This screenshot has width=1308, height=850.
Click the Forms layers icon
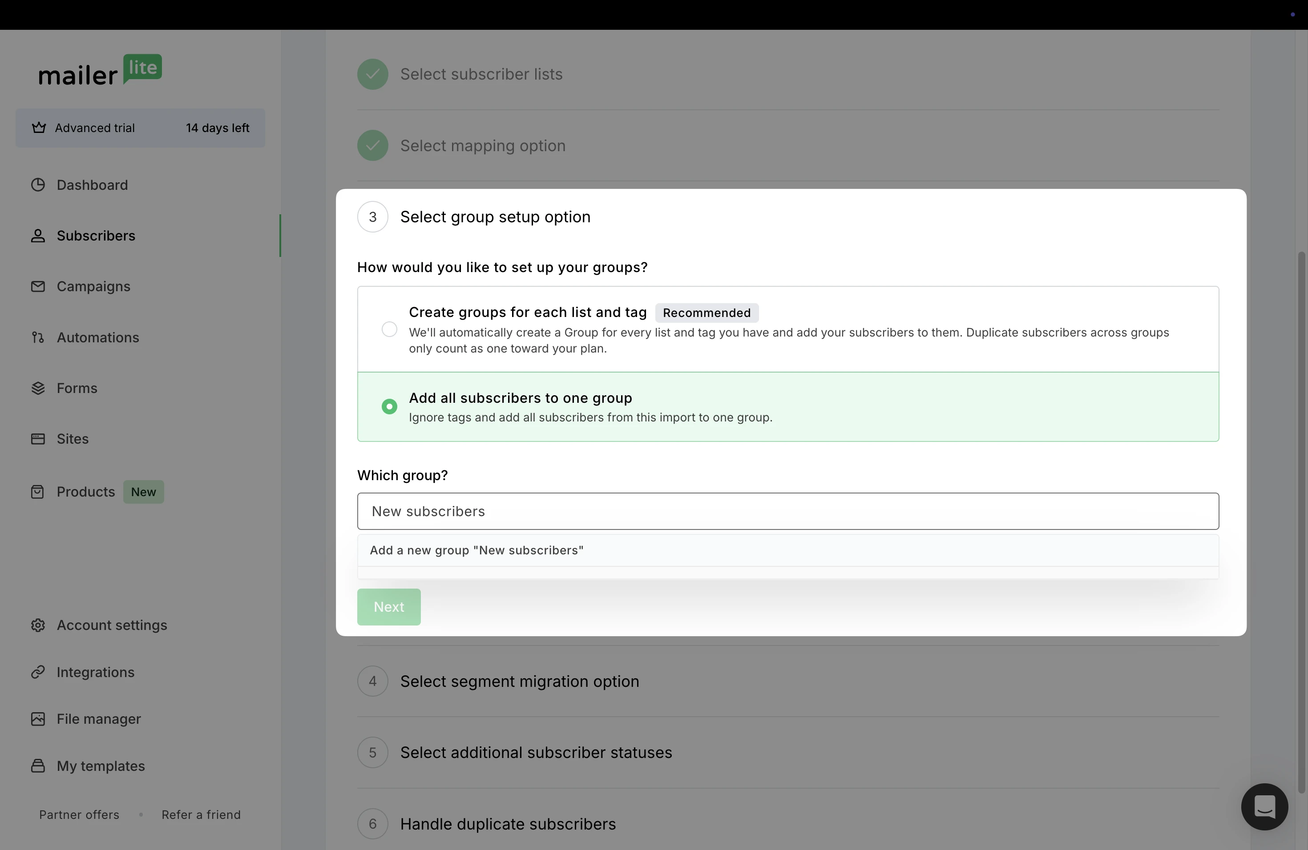pos(38,388)
